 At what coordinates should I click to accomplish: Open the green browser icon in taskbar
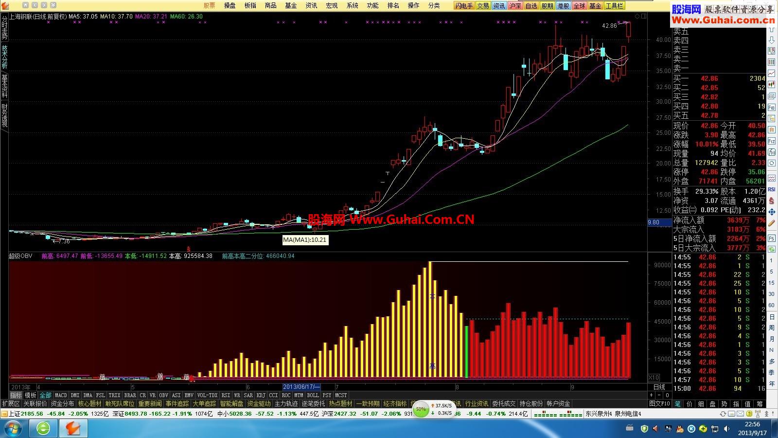pyautogui.click(x=43, y=428)
